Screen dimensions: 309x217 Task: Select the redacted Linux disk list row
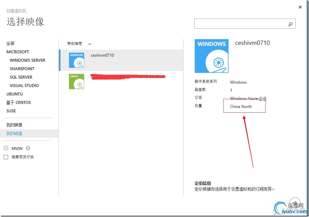tap(122, 81)
